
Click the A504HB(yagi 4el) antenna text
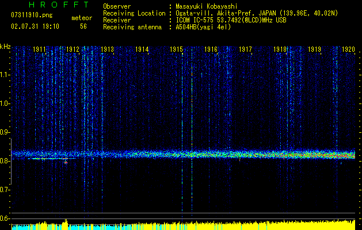(x=203, y=27)
